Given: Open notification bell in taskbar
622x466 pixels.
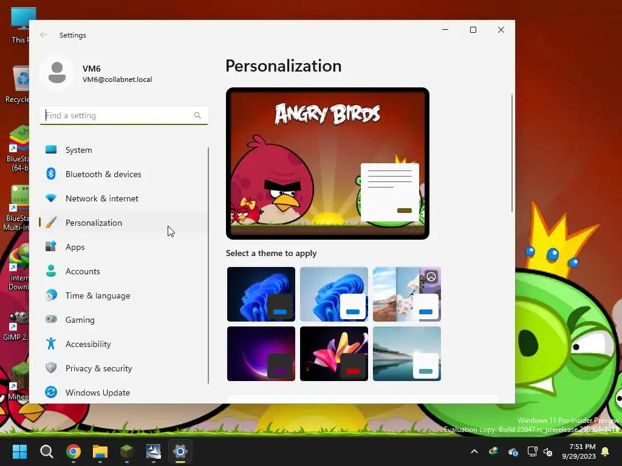Looking at the screenshot, I should click(606, 451).
